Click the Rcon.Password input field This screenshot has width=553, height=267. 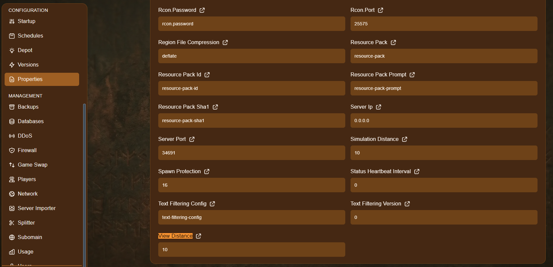point(252,24)
